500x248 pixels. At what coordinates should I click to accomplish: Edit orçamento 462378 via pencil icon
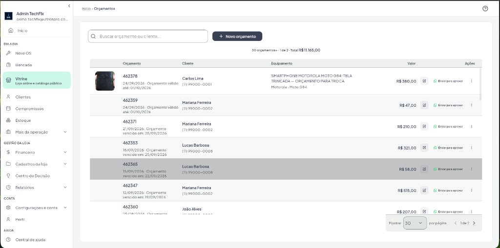click(424, 81)
